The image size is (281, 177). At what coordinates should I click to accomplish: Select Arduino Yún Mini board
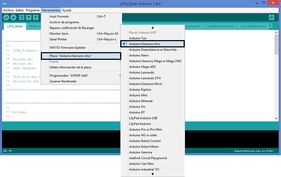tap(153, 164)
